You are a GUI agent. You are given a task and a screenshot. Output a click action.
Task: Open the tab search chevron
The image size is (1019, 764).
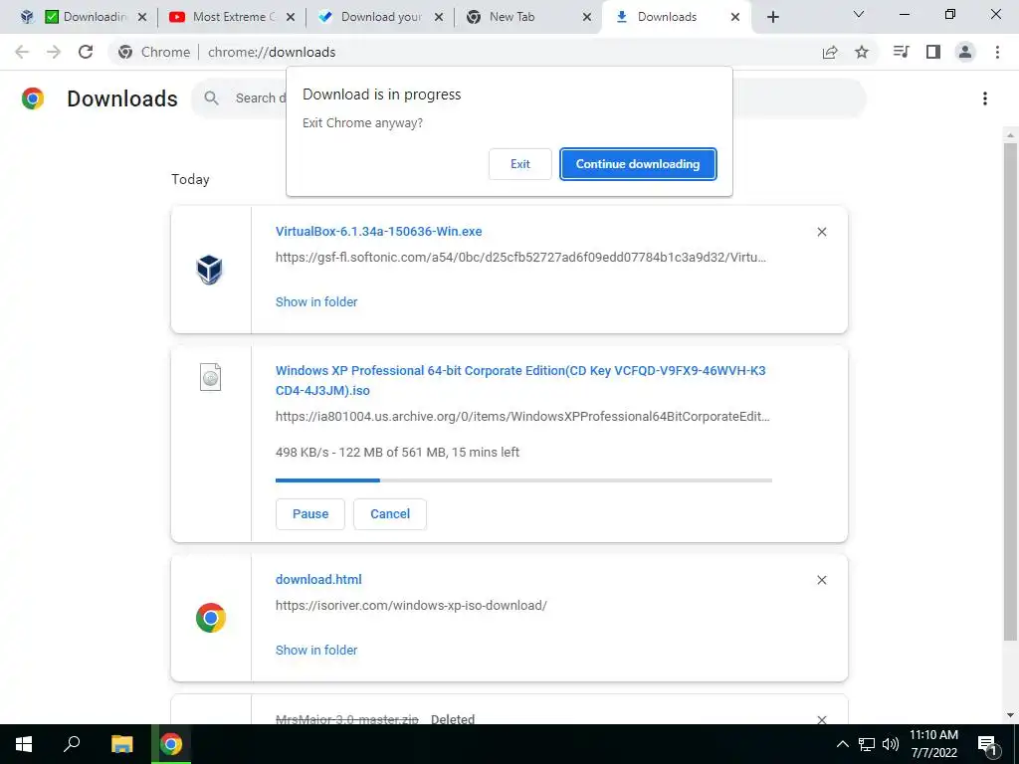859,14
